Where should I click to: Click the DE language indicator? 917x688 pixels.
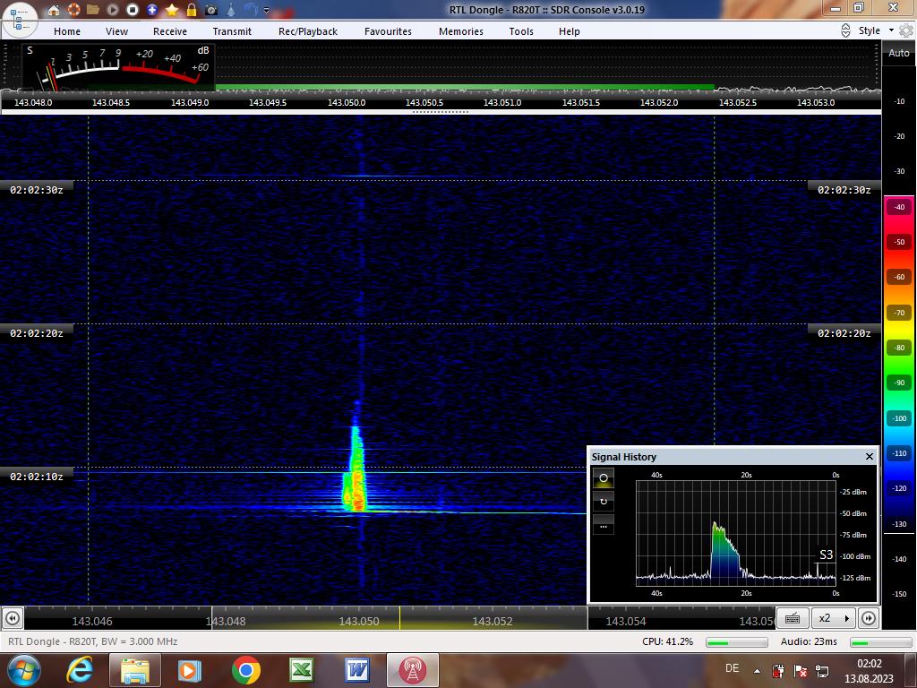click(x=732, y=668)
